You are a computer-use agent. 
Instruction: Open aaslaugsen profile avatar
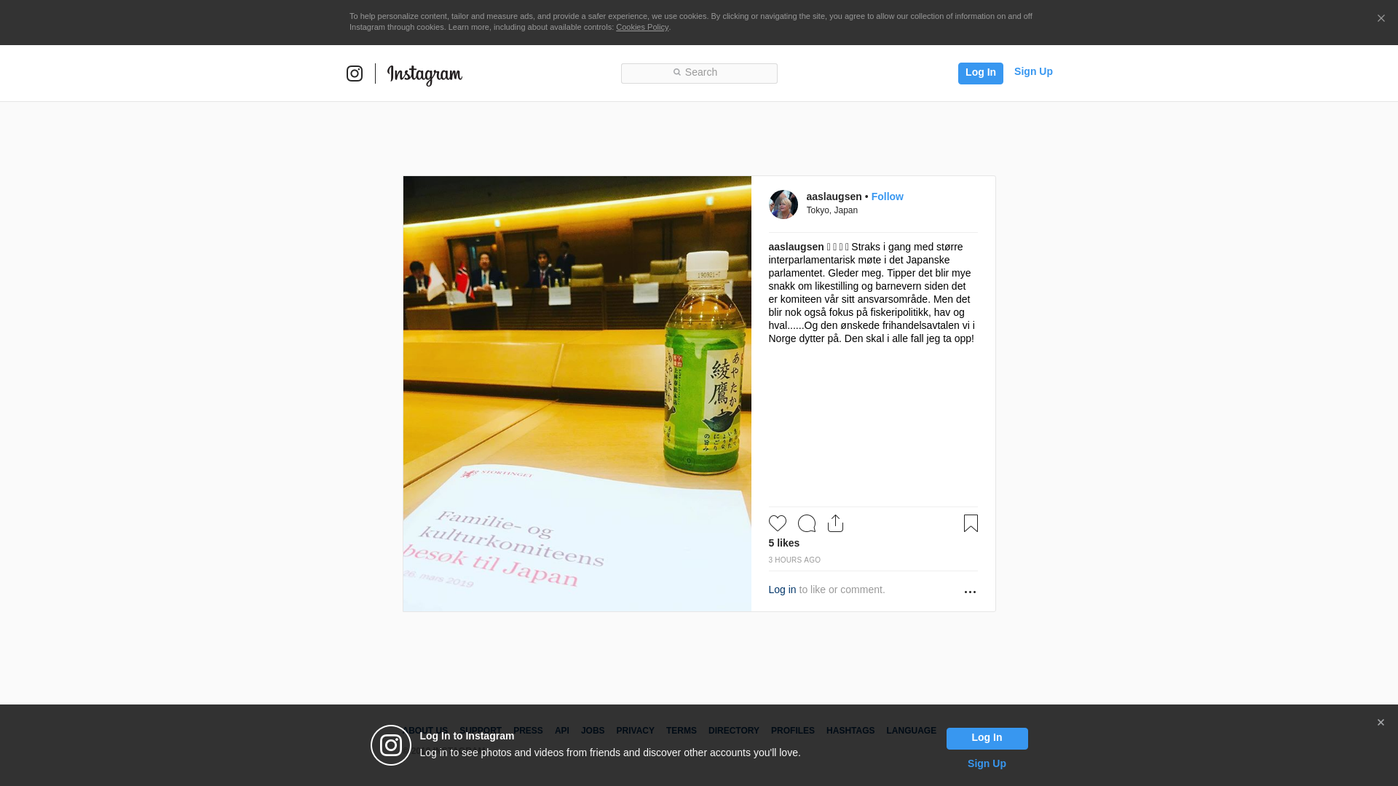(783, 205)
